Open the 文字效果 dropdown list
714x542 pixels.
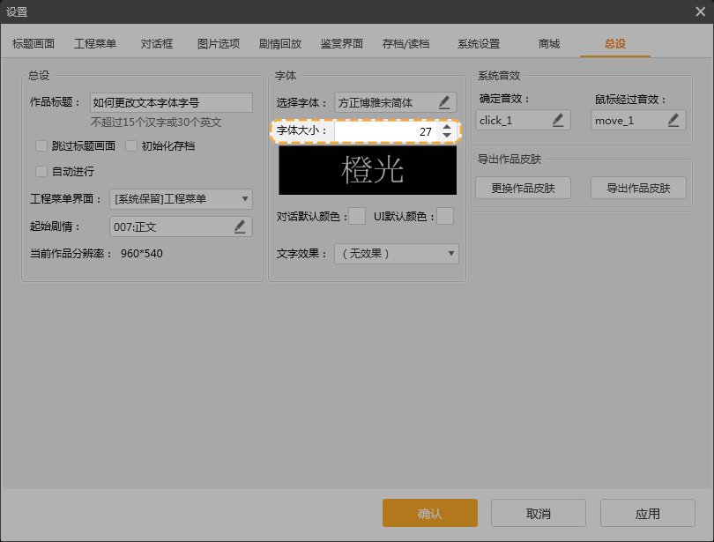click(x=397, y=254)
